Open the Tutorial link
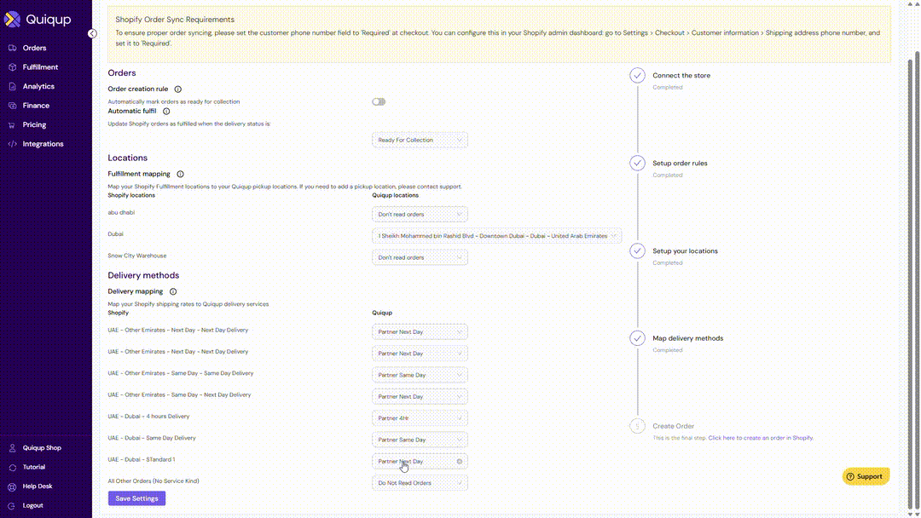This screenshot has width=921, height=518. 34,468
